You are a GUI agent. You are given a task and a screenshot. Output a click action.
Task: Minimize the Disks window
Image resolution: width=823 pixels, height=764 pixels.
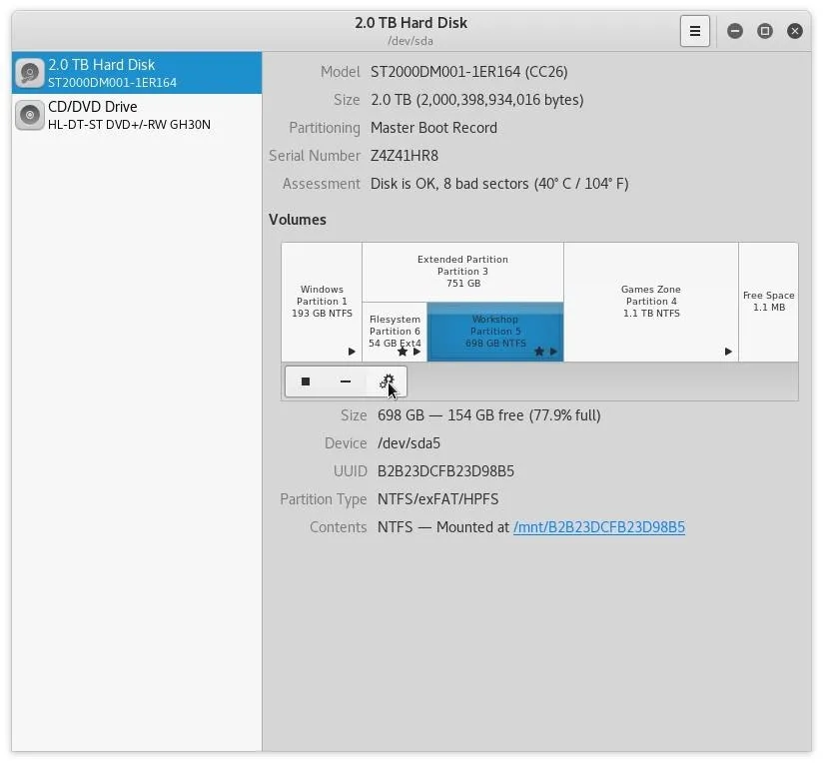click(735, 31)
